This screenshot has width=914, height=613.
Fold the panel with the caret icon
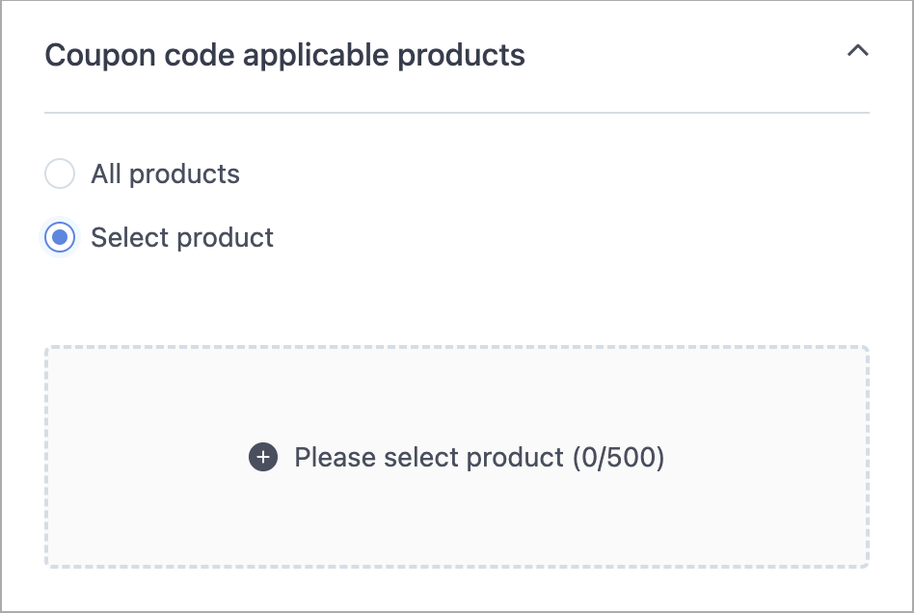coord(857,51)
